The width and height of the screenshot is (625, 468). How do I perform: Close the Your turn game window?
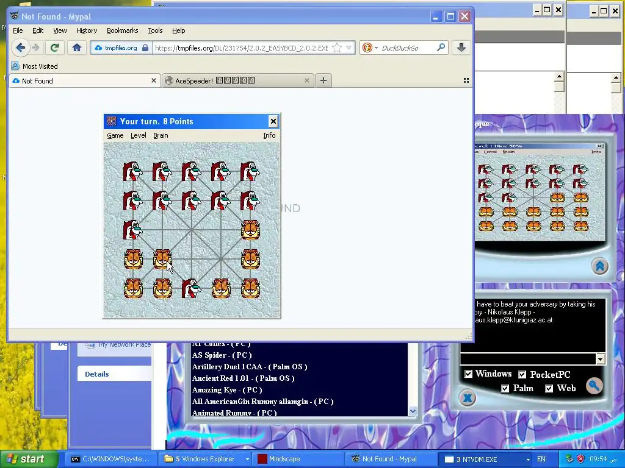pyautogui.click(x=273, y=121)
